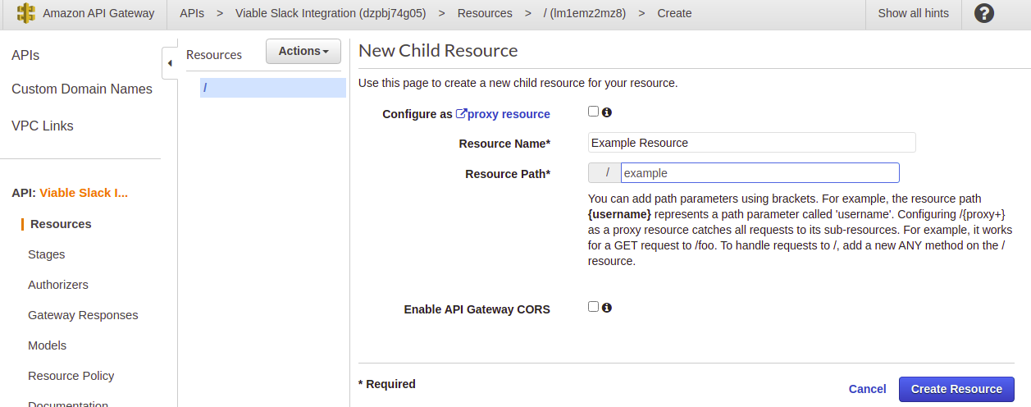Screen dimensions: 1031x407
Task: Open Documentation in the API menu
Action: [x=68, y=403]
